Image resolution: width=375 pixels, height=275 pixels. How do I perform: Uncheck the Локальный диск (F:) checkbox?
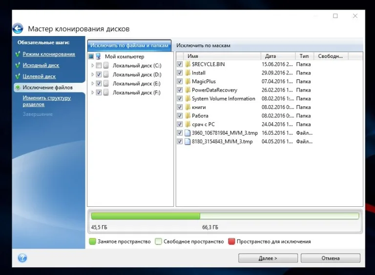tap(99, 92)
